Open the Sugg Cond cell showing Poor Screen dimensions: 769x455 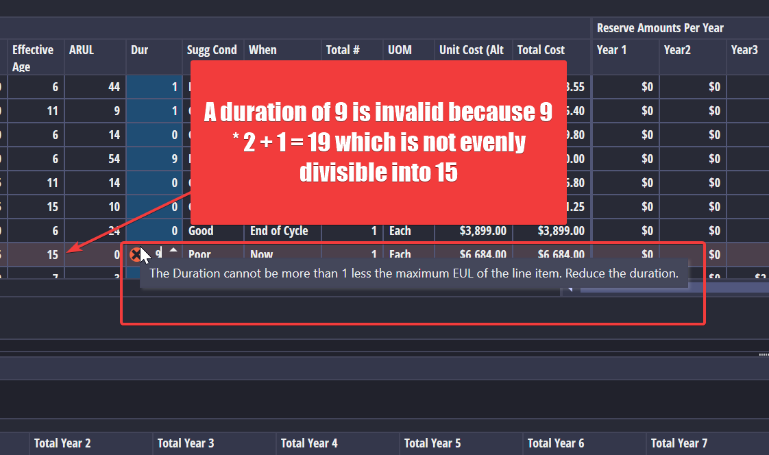pos(199,254)
